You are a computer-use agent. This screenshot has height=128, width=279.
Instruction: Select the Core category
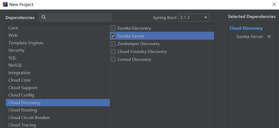[x=58, y=28]
